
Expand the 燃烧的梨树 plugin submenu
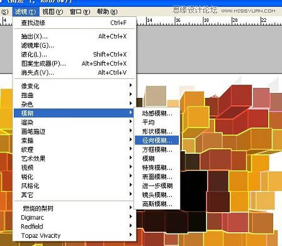pos(74,208)
